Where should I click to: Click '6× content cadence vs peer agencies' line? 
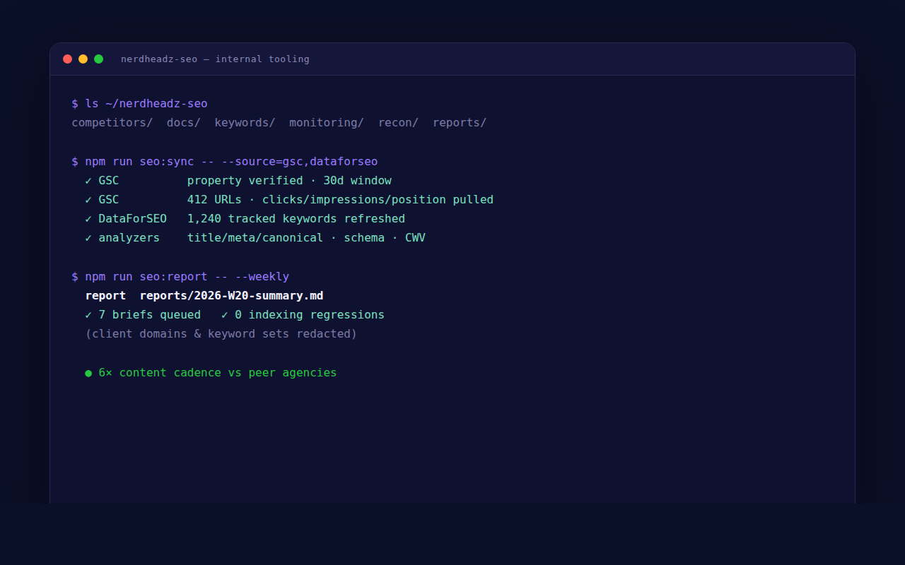coord(218,373)
